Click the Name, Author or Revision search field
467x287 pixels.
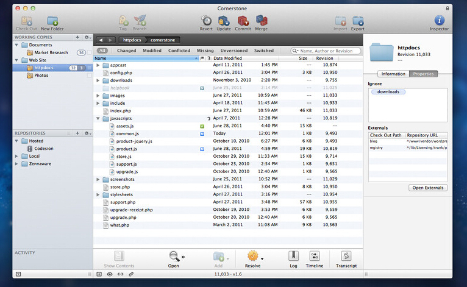pyautogui.click(x=326, y=51)
